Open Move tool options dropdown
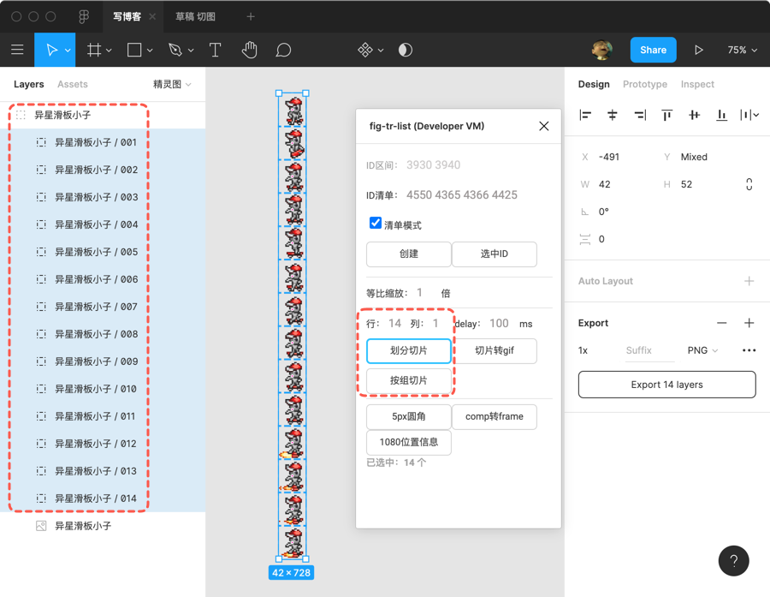 click(x=68, y=51)
